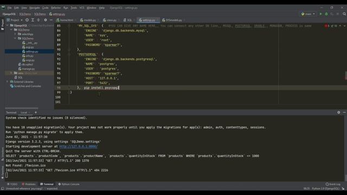Hide the Terminal panel with the minus icon
The image size is (347, 195).
[344, 113]
